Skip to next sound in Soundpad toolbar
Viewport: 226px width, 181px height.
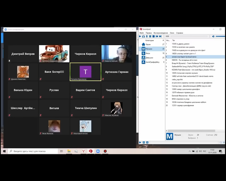160,36
